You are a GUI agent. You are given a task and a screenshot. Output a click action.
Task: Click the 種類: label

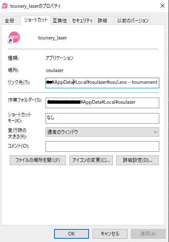pyautogui.click(x=13, y=58)
